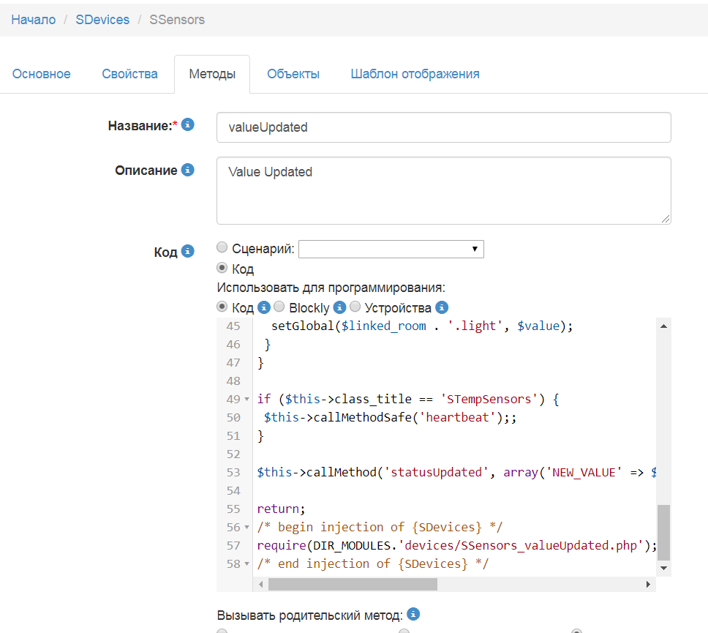Image resolution: width=708 pixels, height=633 pixels.
Task: Select the Сценарий radio button
Action: click(x=222, y=248)
